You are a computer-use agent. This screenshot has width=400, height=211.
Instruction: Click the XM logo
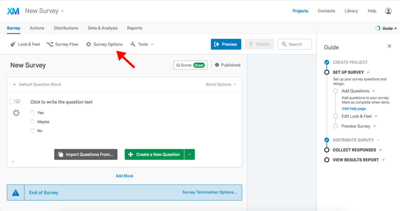click(x=13, y=11)
